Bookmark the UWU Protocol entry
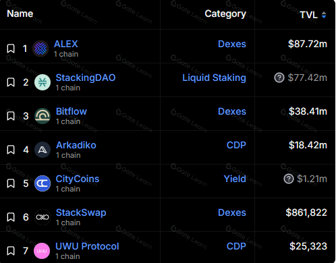Screen dimensions: 336x263 pyautogui.click(x=11, y=251)
